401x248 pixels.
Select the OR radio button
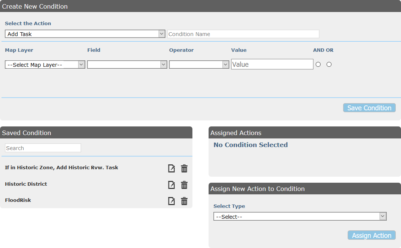click(329, 64)
